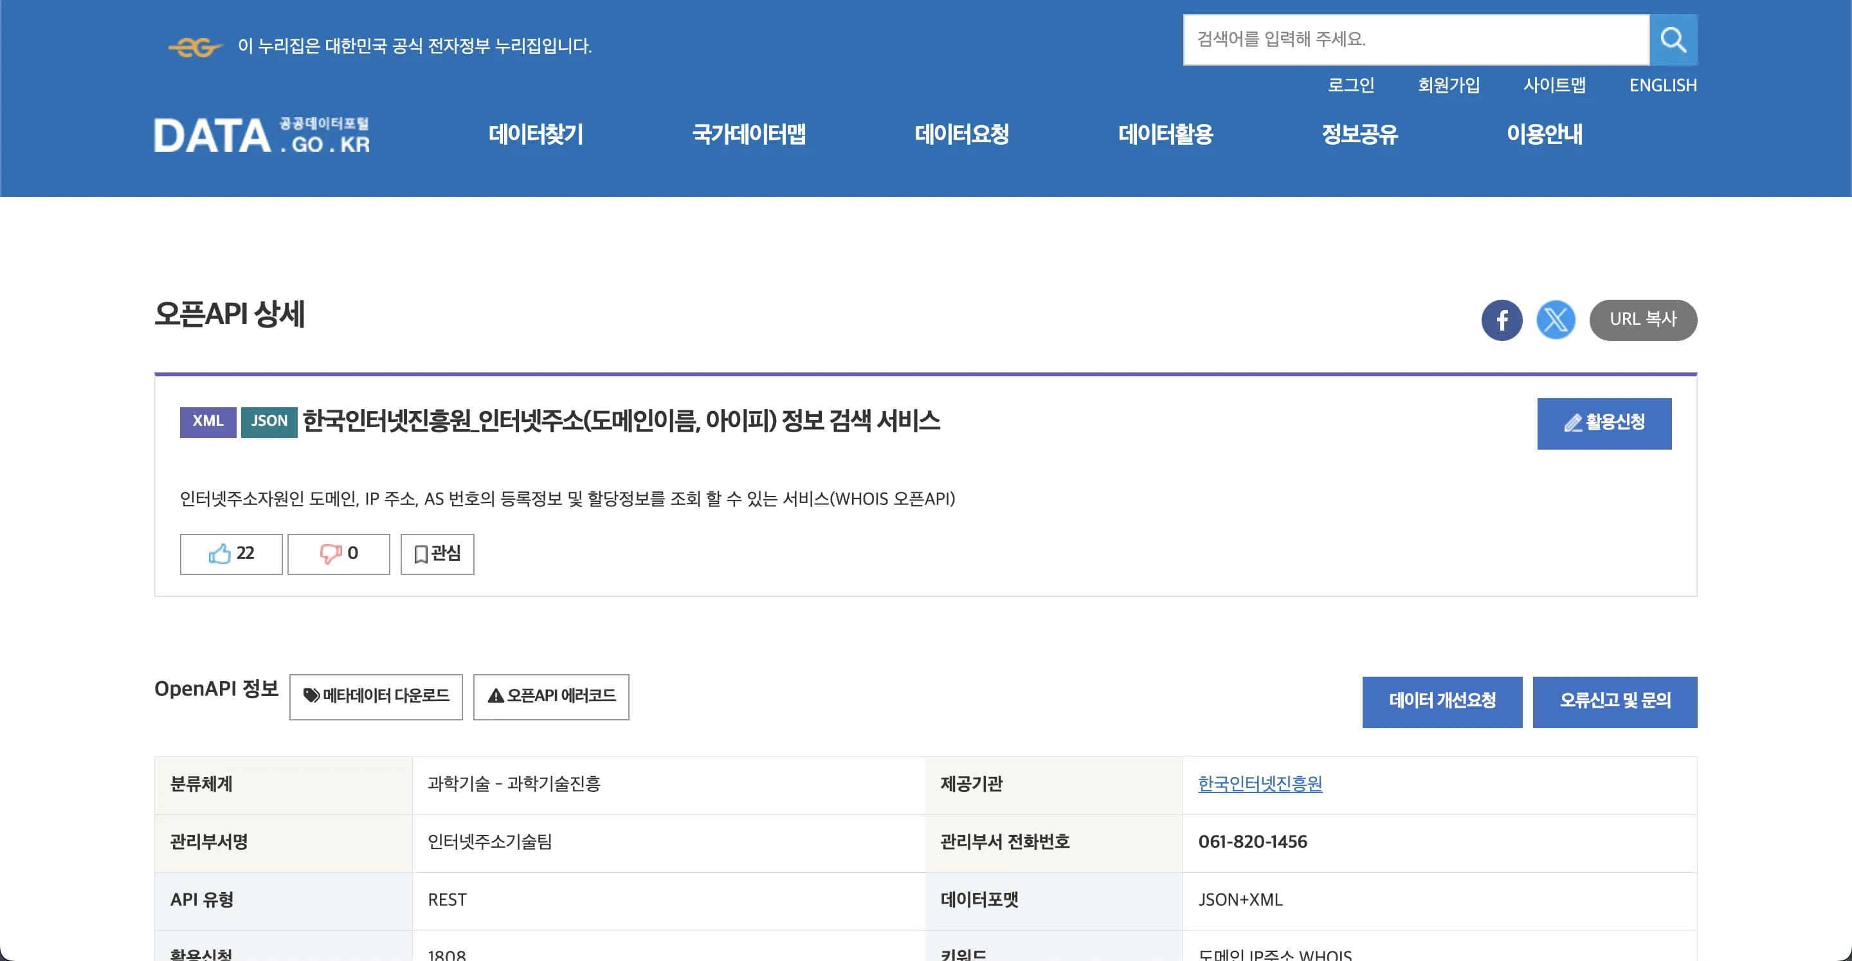Screen dimensions: 1852x961
Task: Click the JSON format badge
Action: (269, 421)
